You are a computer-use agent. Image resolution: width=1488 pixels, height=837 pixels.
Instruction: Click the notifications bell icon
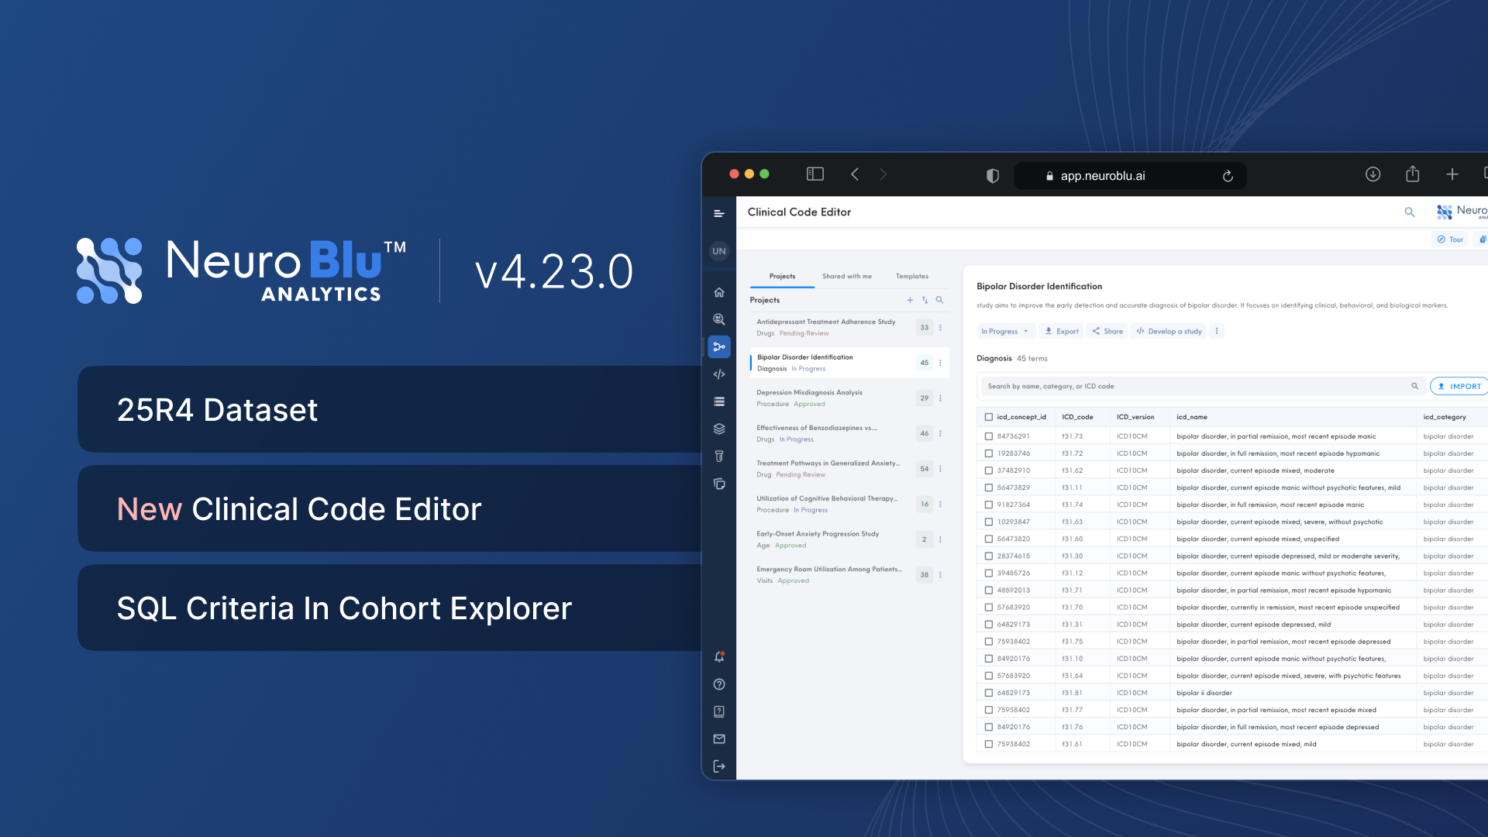click(719, 656)
